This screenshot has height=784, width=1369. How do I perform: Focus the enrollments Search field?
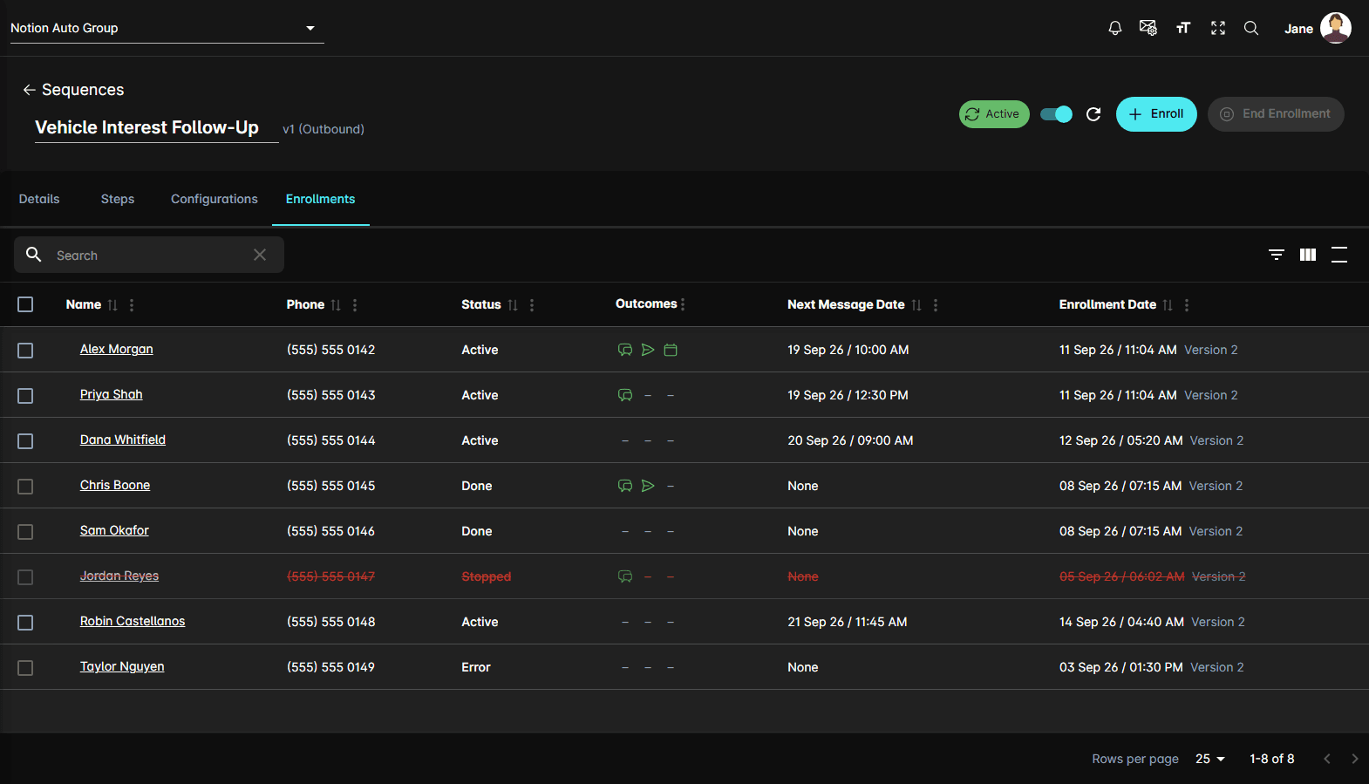pyautogui.click(x=148, y=255)
